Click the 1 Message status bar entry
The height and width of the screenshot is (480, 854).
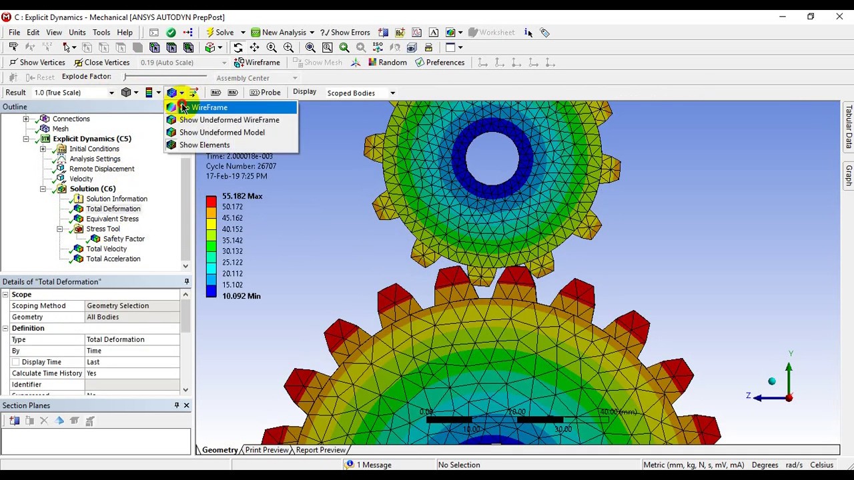(x=368, y=465)
